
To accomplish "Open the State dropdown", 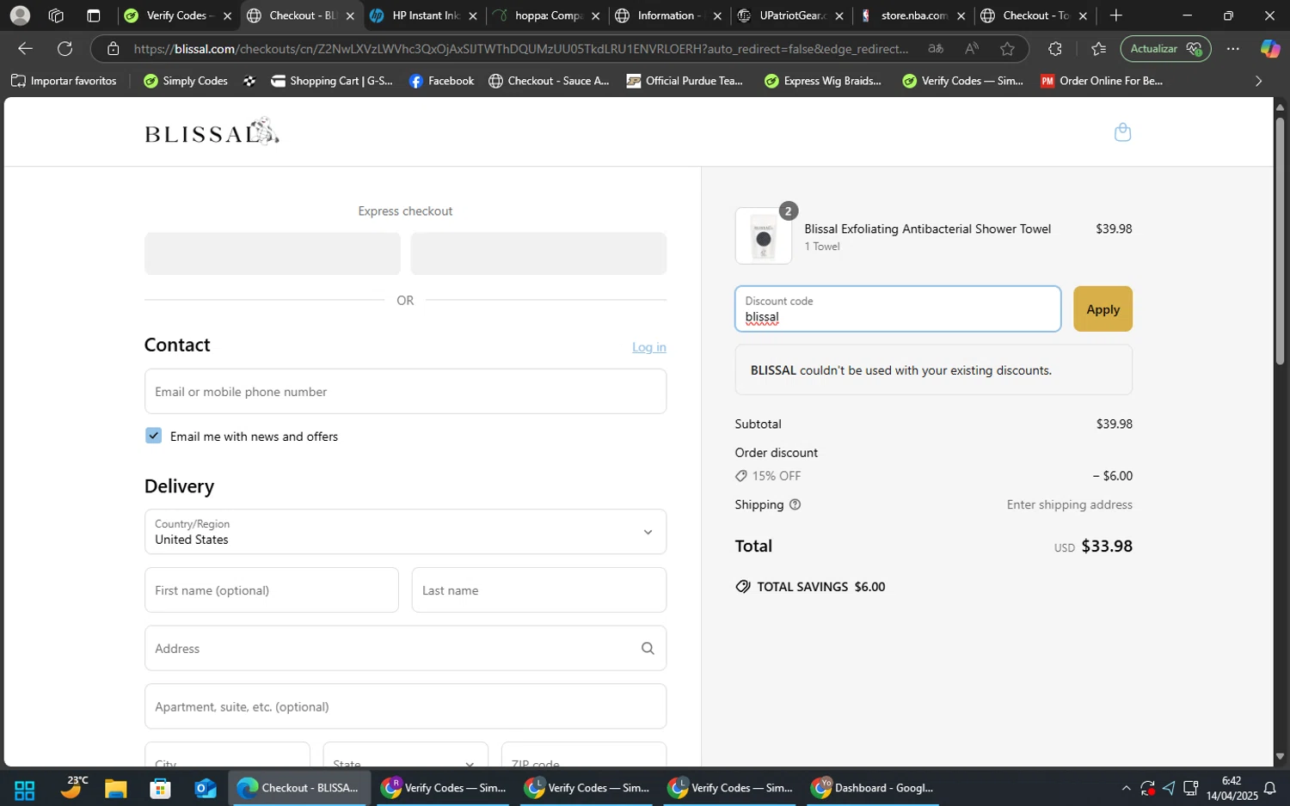I will [x=405, y=754].
